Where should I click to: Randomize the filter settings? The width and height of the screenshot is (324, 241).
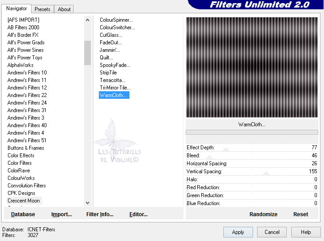coord(263,214)
